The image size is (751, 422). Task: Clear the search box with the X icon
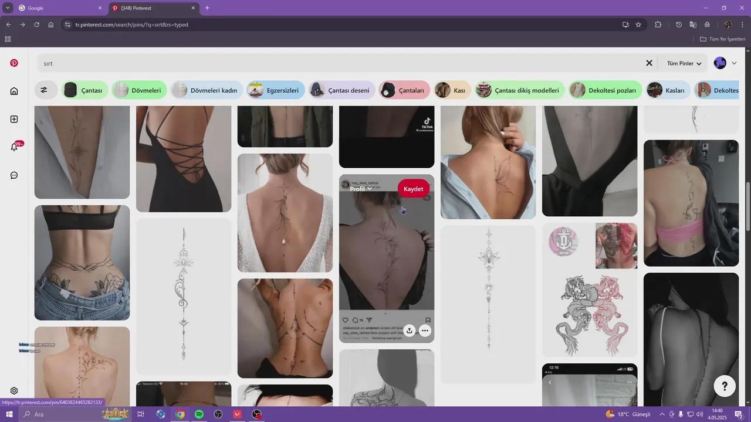[x=649, y=63]
